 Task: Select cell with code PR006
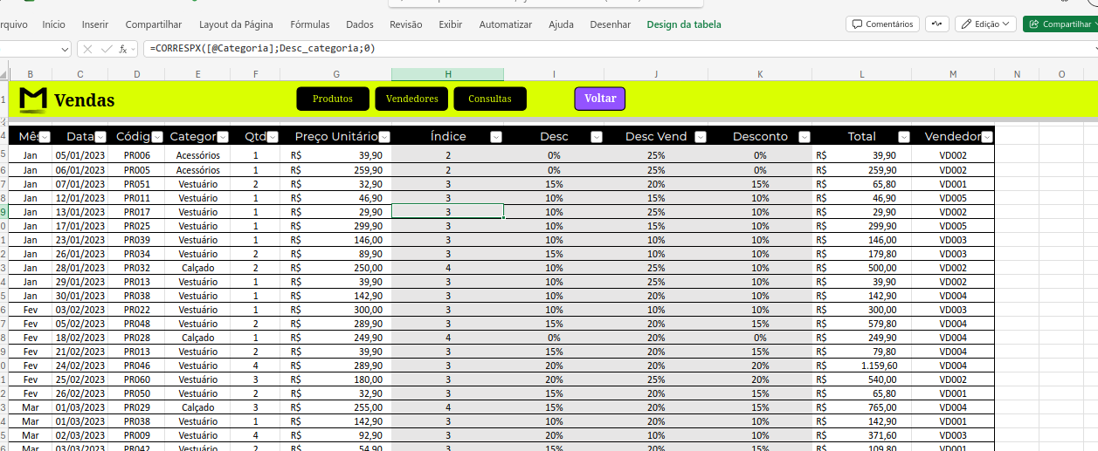point(136,156)
